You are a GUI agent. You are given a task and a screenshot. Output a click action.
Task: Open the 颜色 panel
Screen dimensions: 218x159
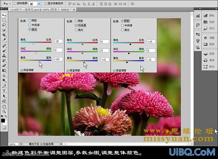click(x=209, y=15)
